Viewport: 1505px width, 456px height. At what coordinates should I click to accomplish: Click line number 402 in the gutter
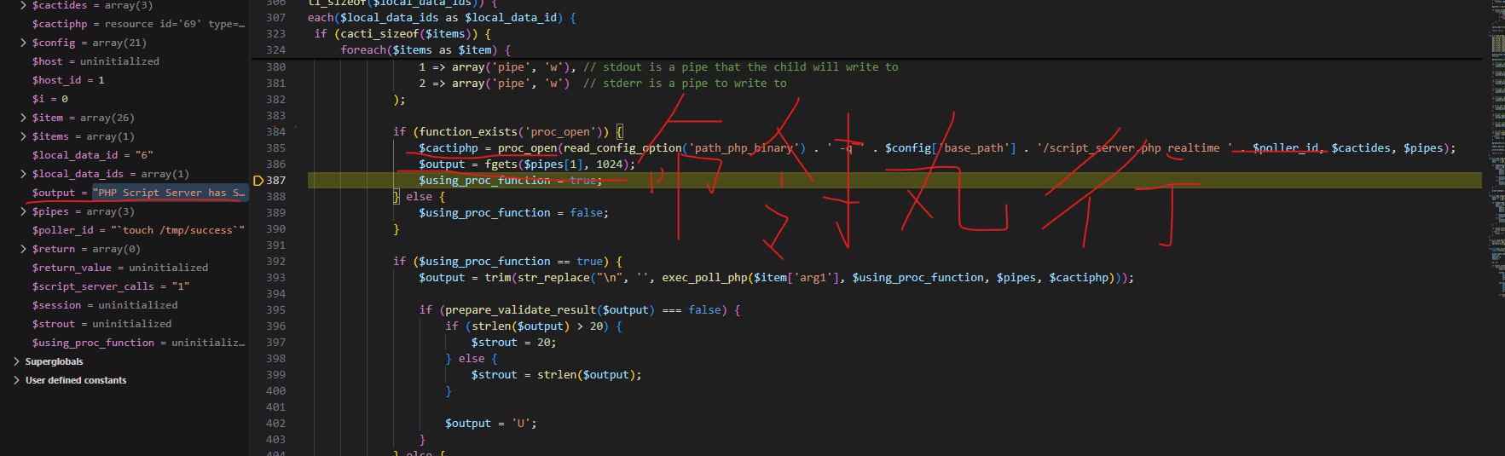pos(275,424)
